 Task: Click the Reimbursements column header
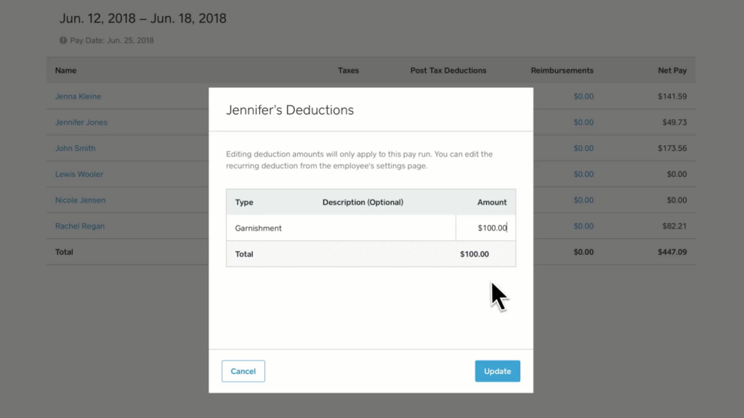coord(562,70)
